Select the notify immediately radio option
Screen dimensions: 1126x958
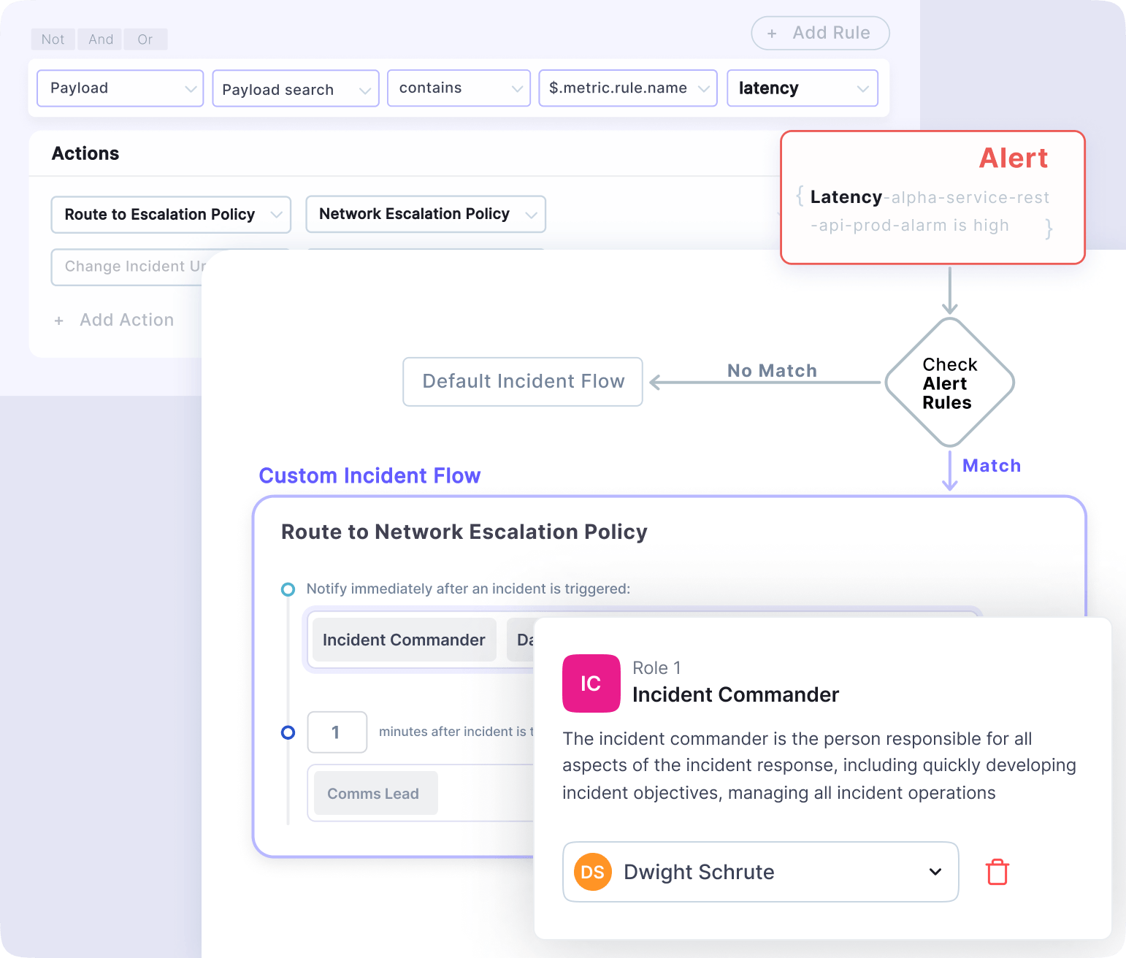288,589
